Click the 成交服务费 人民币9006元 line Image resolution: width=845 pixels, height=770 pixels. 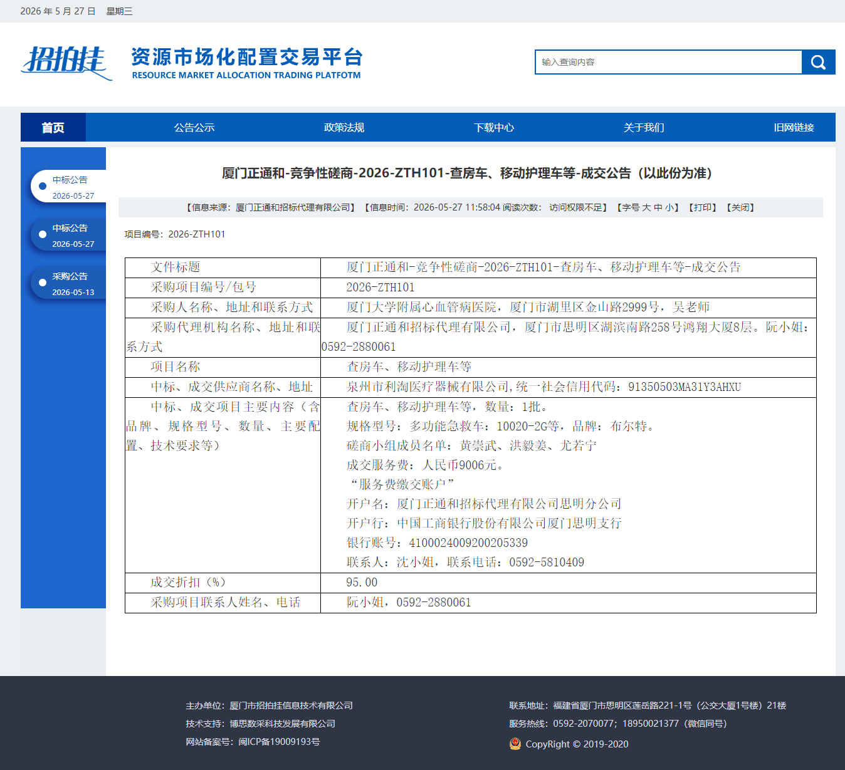(x=426, y=465)
